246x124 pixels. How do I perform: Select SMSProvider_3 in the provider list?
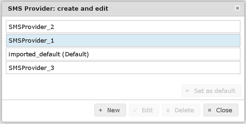(x=123, y=68)
